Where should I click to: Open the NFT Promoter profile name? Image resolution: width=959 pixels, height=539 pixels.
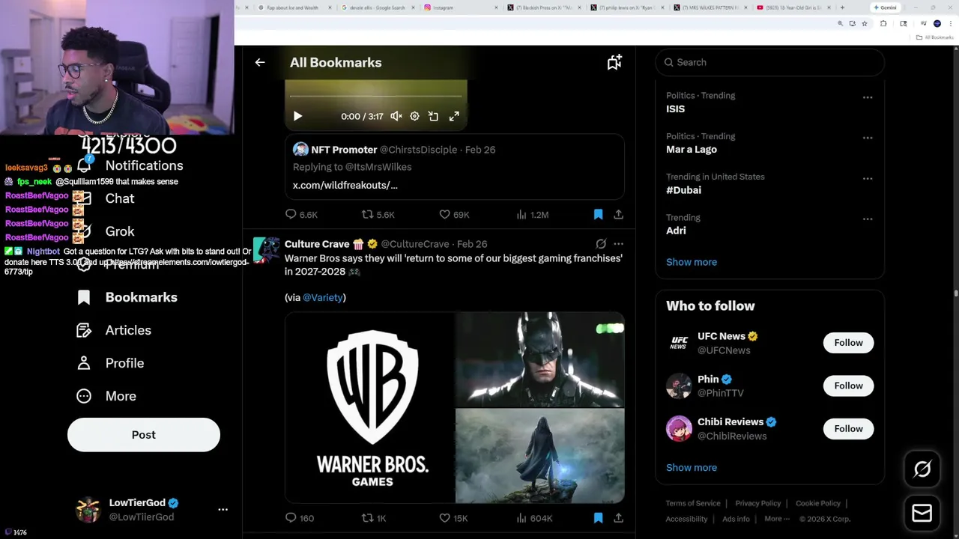344,150
